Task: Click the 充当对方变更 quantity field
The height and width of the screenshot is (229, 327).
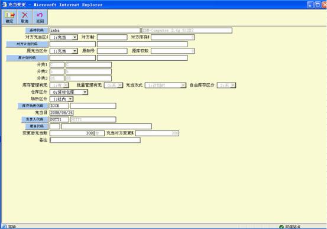Action: coord(157,133)
